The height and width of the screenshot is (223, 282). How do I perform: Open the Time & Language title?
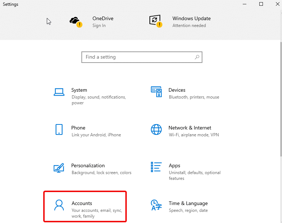click(x=188, y=203)
